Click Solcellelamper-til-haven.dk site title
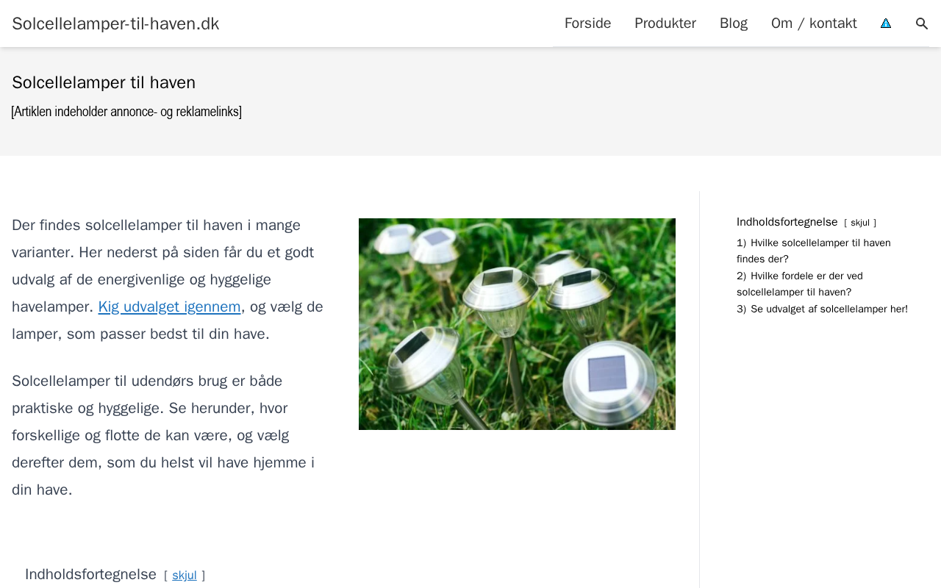Screen dimensions: 941x588 click(115, 24)
